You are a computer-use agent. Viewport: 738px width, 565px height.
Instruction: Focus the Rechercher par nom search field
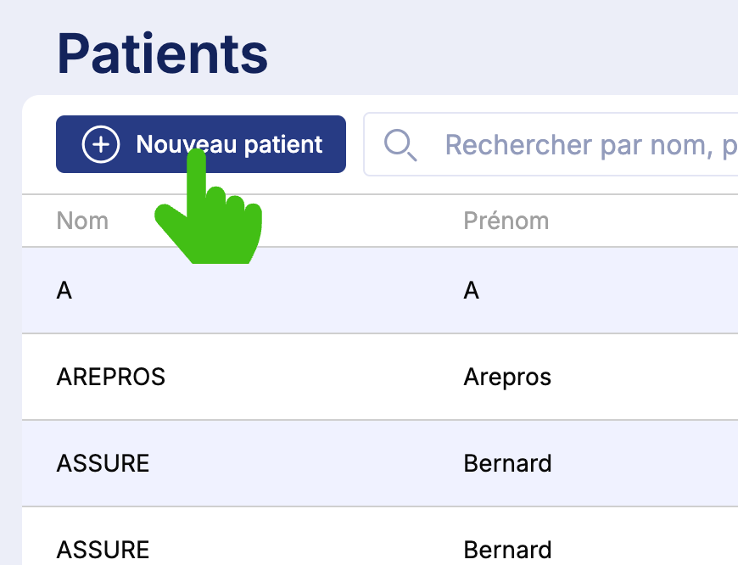[x=585, y=145]
